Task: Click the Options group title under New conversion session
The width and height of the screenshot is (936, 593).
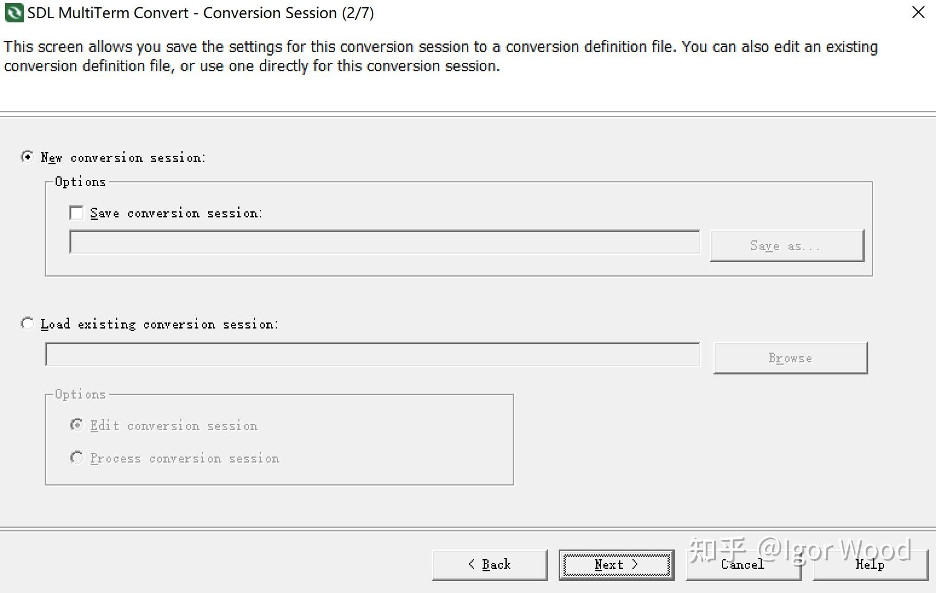Action: pyautogui.click(x=80, y=182)
